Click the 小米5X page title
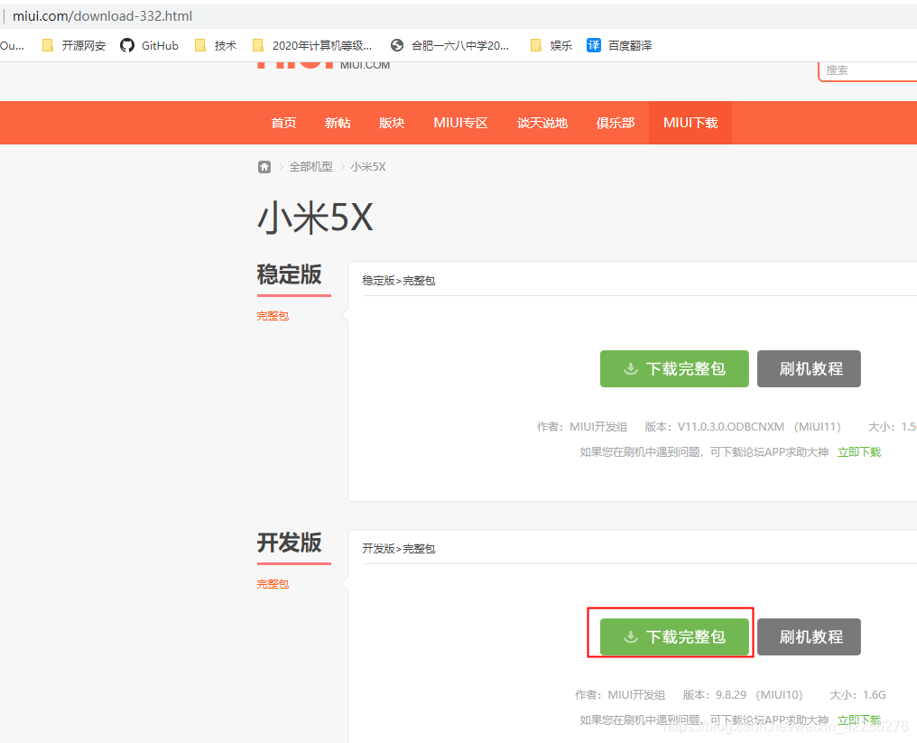Image resolution: width=917 pixels, height=743 pixels. [x=315, y=218]
